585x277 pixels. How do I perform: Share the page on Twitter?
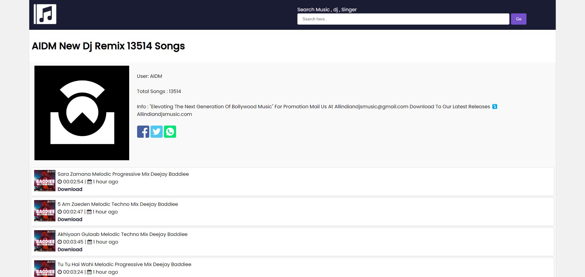click(157, 132)
